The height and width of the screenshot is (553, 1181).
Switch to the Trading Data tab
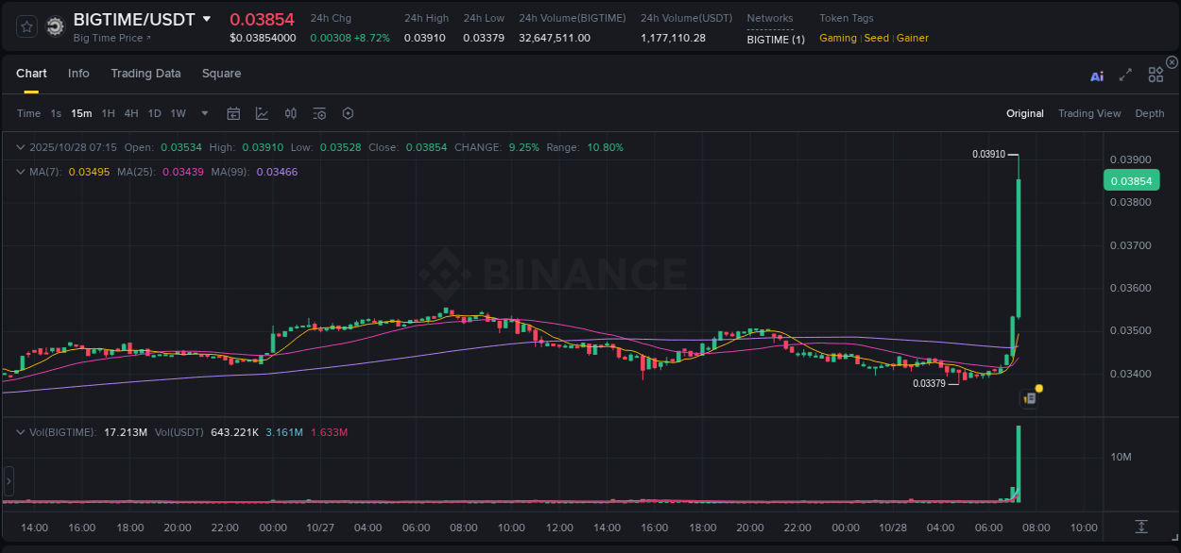[x=145, y=73]
